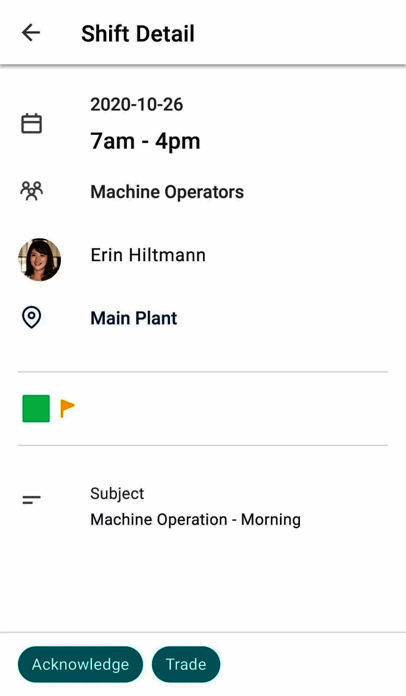Select the Machine Operation - Morning text
This screenshot has width=406, height=696.
(x=195, y=520)
